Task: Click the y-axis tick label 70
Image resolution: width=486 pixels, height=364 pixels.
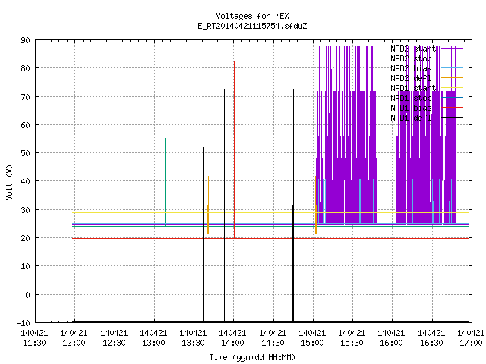Action: point(25,97)
